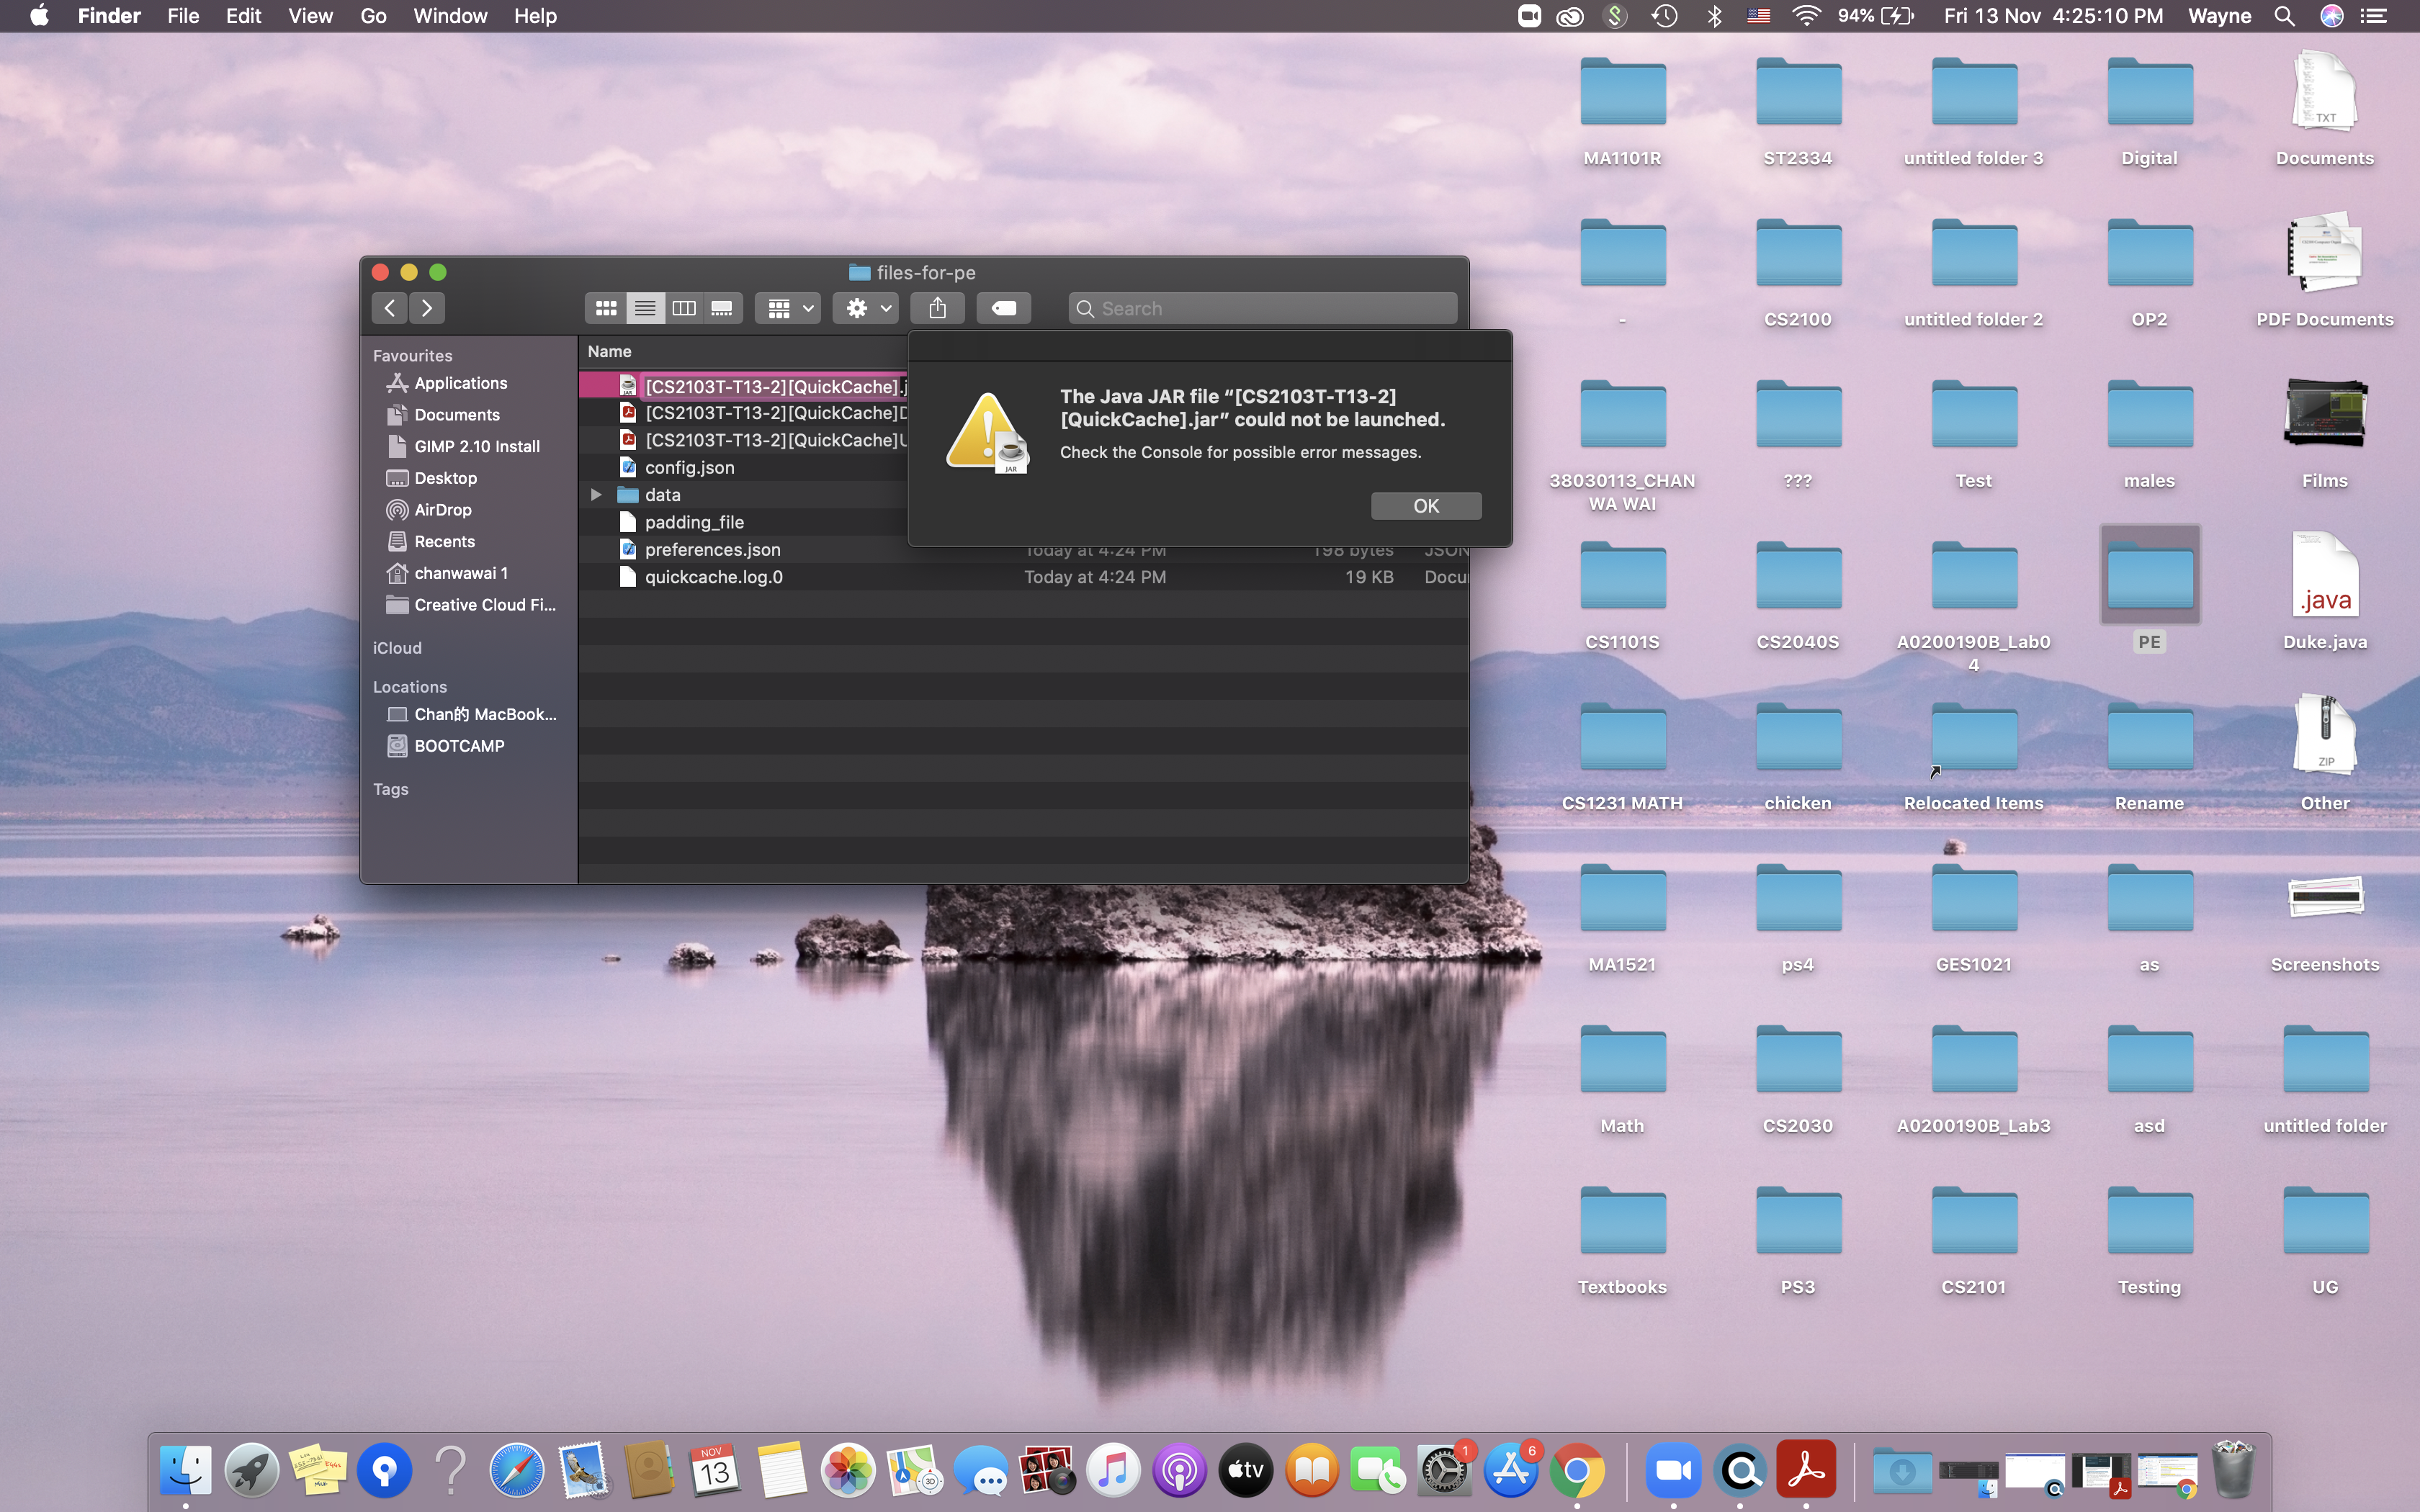The width and height of the screenshot is (2420, 1512).
Task: Open the Go menu
Action: [x=373, y=16]
